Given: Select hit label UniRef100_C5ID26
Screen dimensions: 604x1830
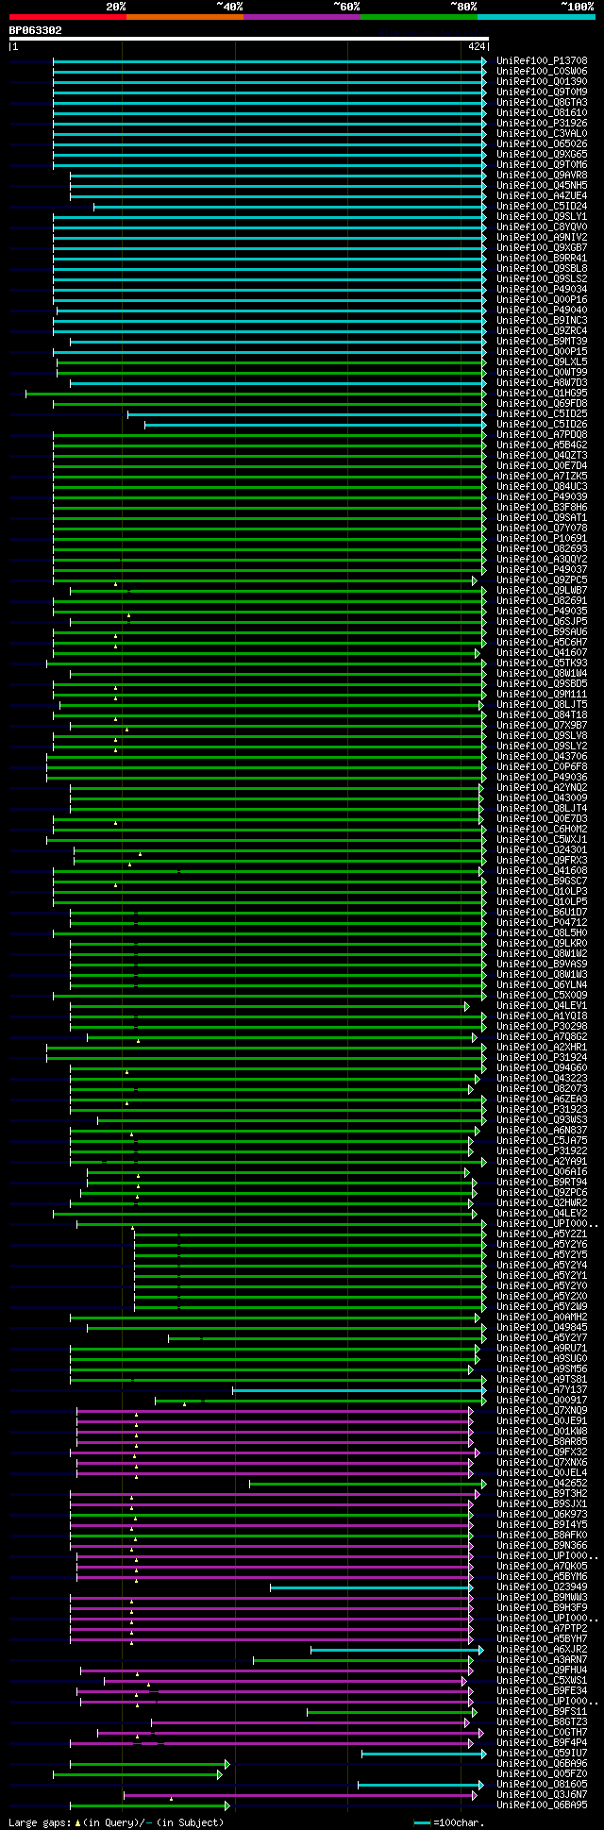Looking at the screenshot, I should 542,425.
